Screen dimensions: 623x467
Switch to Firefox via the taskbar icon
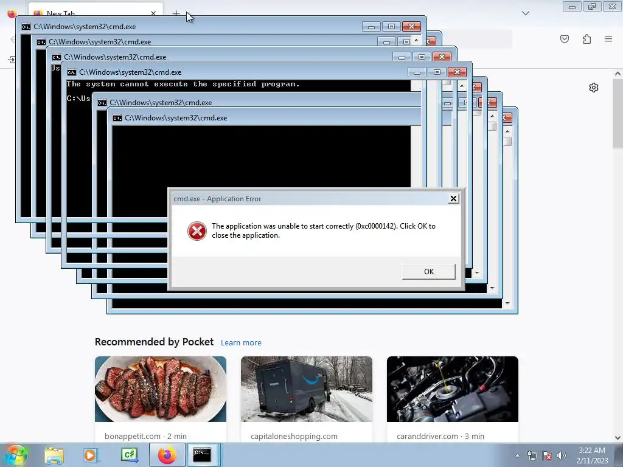pos(167,455)
